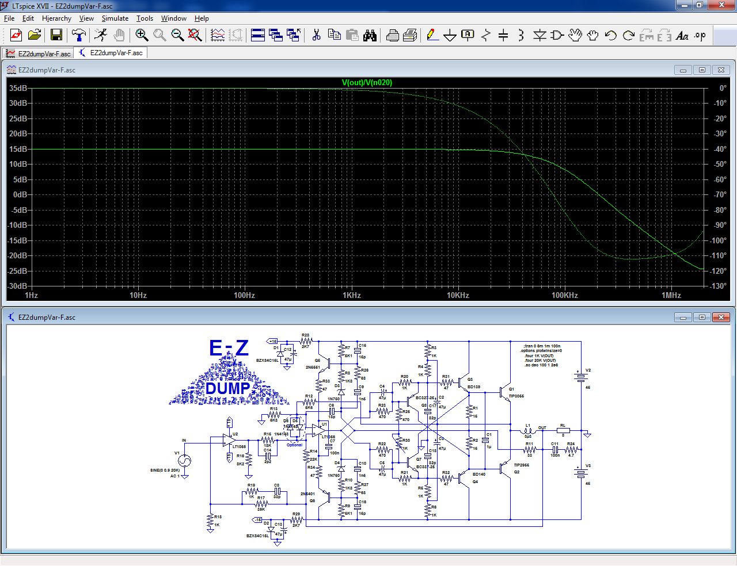This screenshot has height=566, width=737.
Task: Open the Simulate menu
Action: tap(115, 18)
